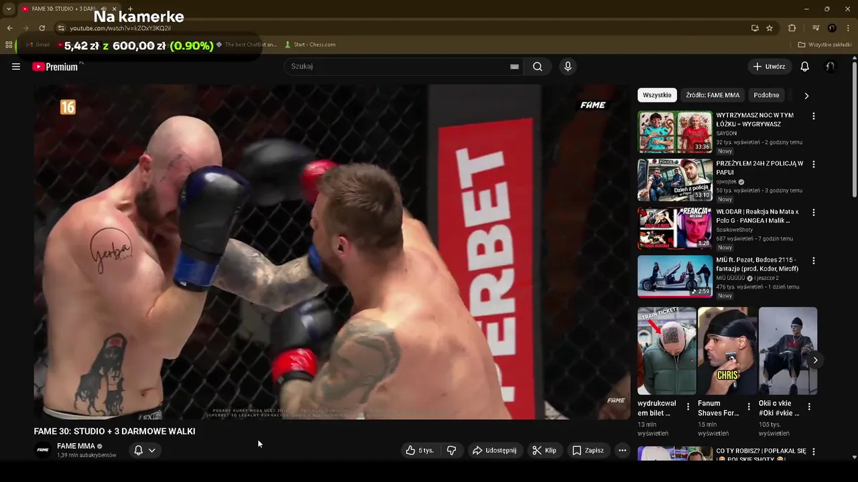
Task: Select the Wszystkie filter chip
Action: (657, 95)
